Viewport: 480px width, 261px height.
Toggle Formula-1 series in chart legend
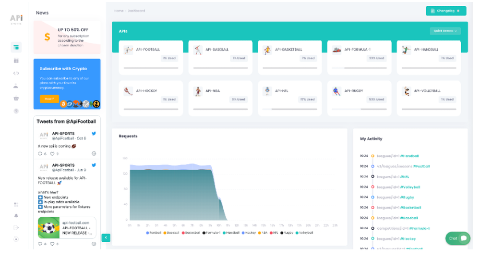pos(211,233)
